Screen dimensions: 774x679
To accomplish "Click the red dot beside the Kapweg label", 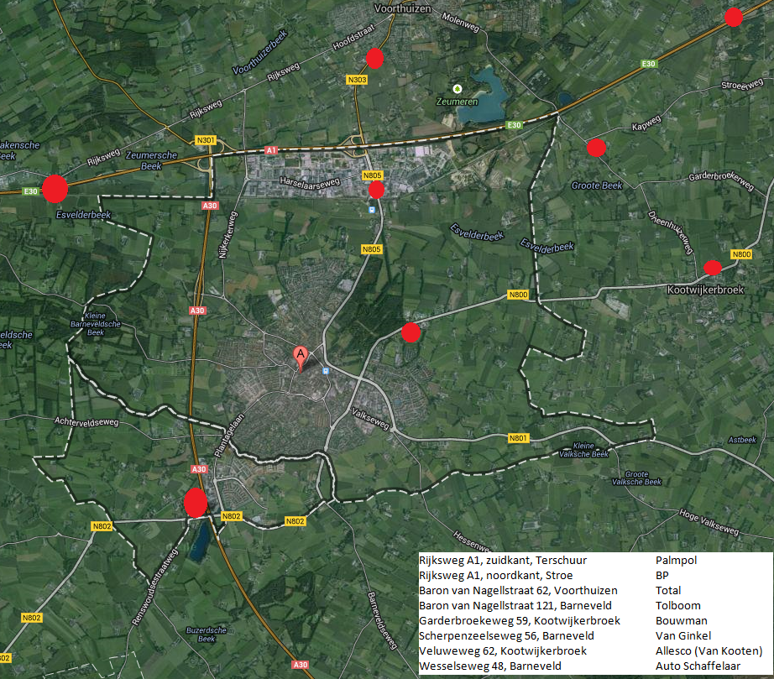I will coord(596,148).
